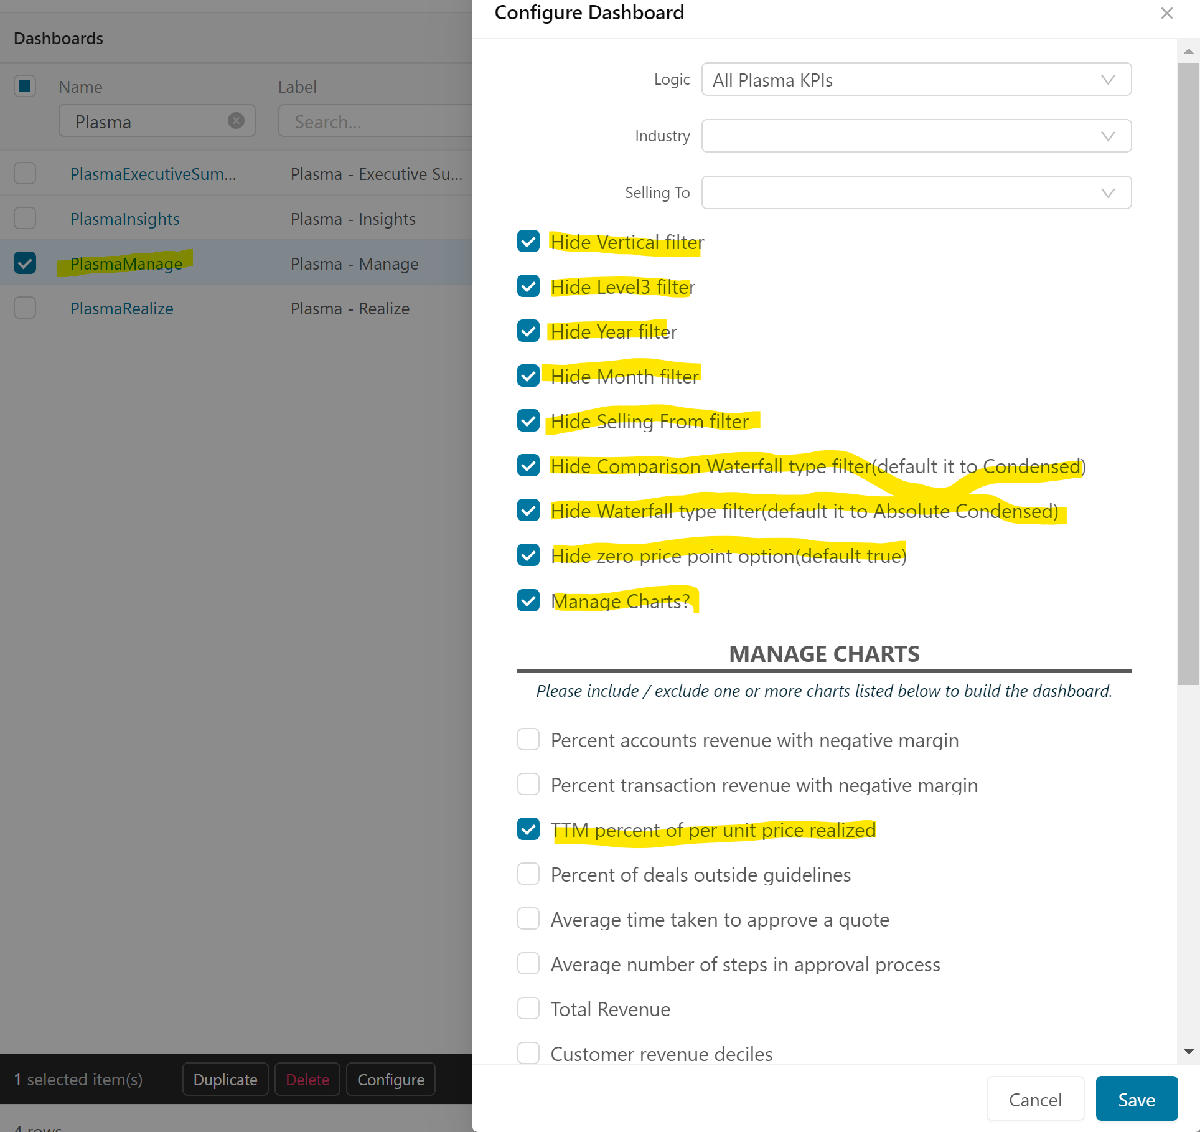Clear the Plasma name search field
Image resolution: width=1200 pixels, height=1132 pixels.
click(236, 121)
